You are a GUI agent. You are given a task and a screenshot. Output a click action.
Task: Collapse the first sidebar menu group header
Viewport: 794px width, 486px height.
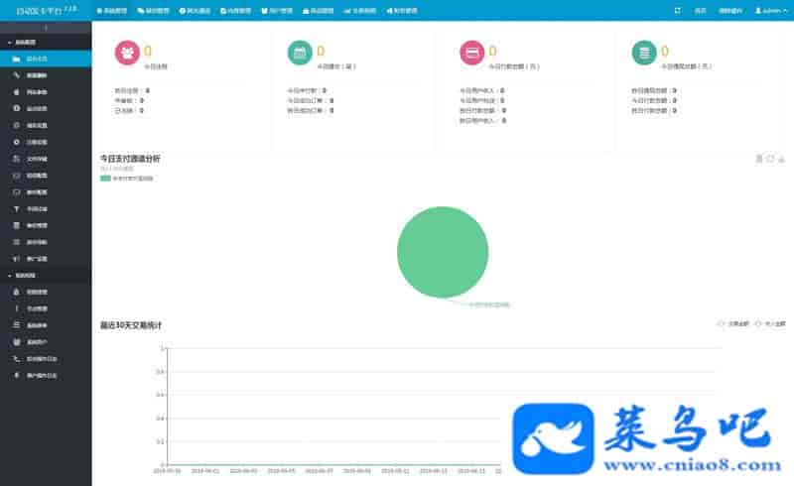coord(46,42)
